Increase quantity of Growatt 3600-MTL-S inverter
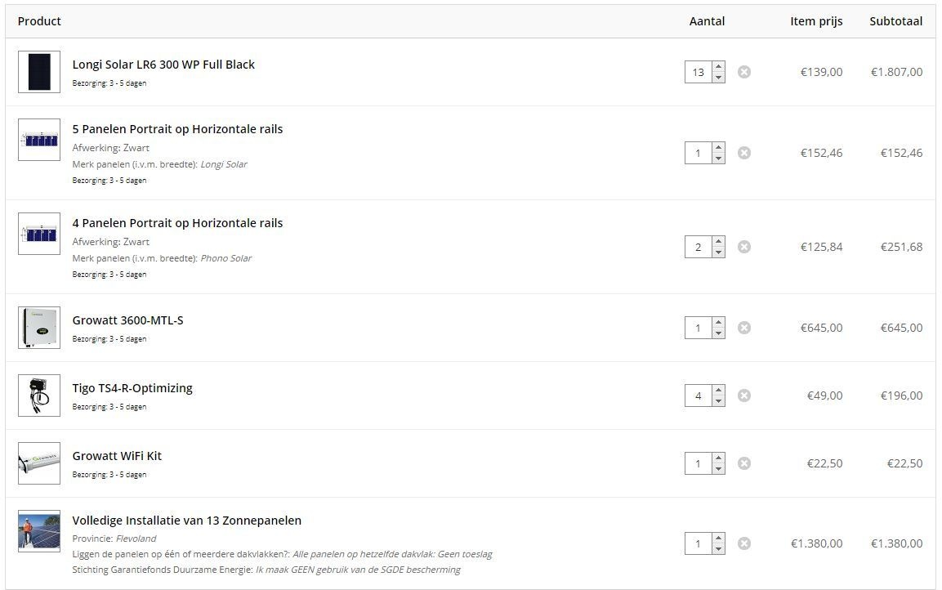 718,323
